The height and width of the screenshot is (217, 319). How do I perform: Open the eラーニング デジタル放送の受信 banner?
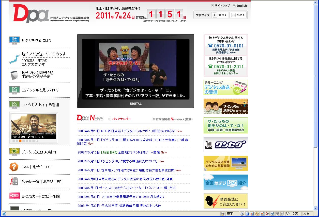[x=226, y=87]
